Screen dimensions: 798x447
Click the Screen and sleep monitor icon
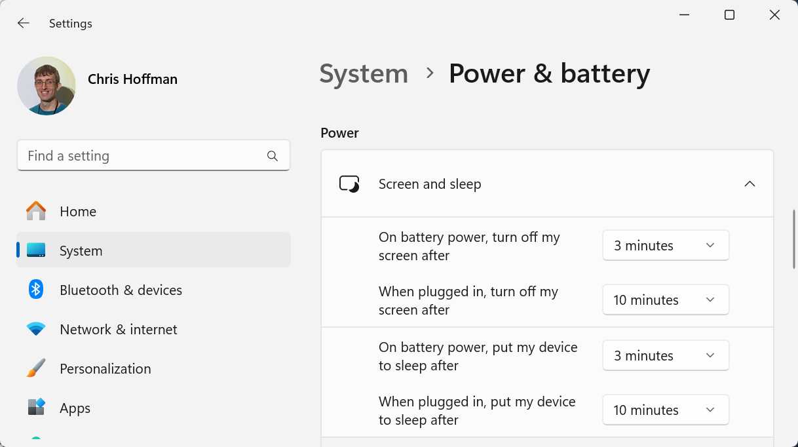pos(349,184)
